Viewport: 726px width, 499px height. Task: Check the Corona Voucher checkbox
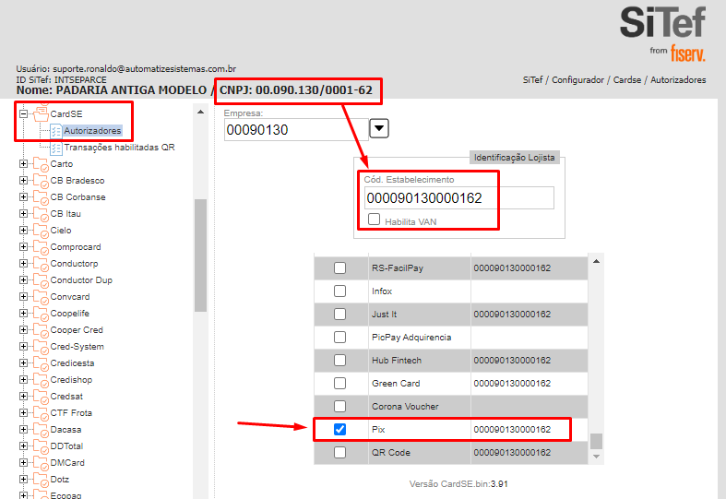point(339,407)
